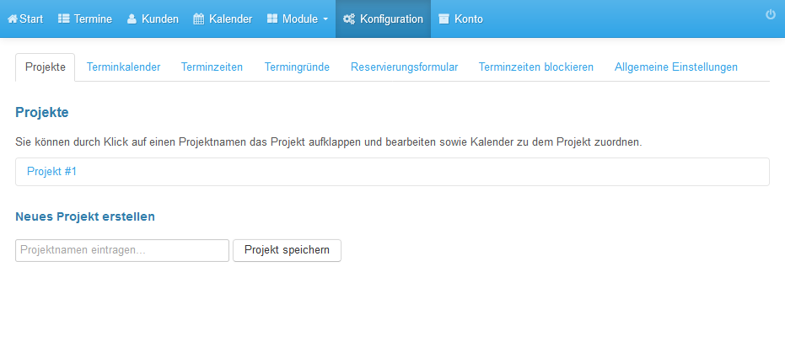This screenshot has height=347, width=785.
Task: Select the Termingründe tab
Action: point(297,67)
